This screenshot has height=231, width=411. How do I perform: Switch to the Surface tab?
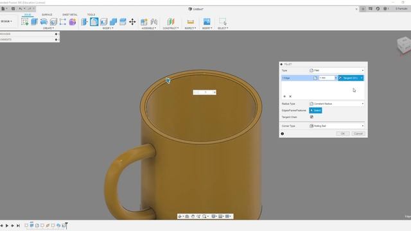(x=47, y=15)
